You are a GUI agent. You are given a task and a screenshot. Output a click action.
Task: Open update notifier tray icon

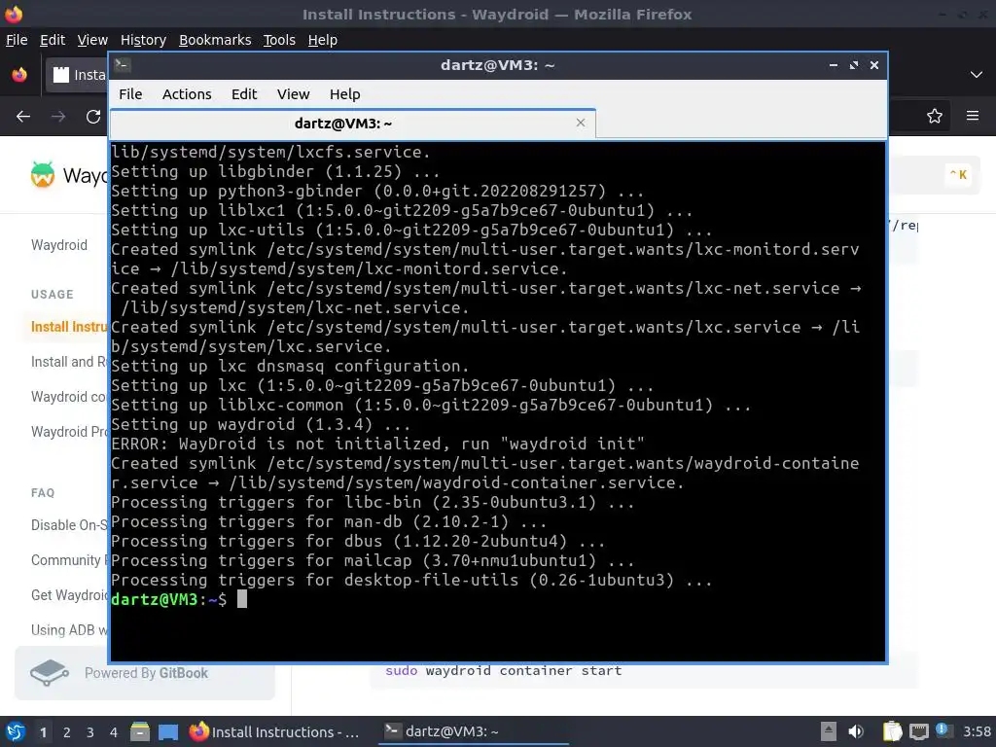[943, 731]
